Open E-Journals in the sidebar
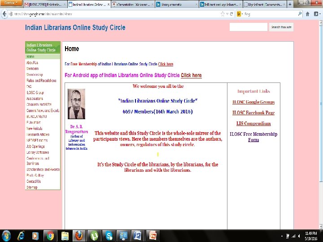Screen dimensions: 323x242 point(33,122)
